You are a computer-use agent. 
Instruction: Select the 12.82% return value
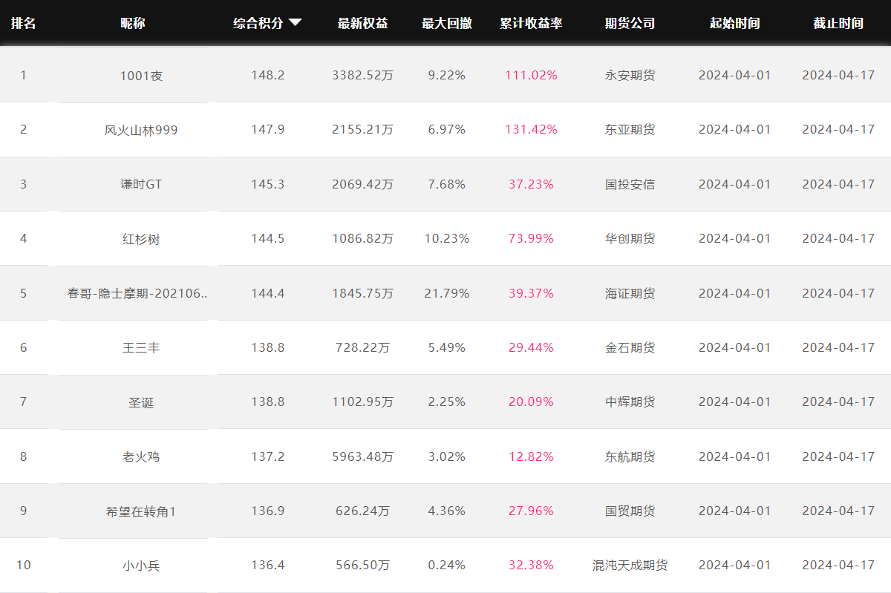coord(531,456)
